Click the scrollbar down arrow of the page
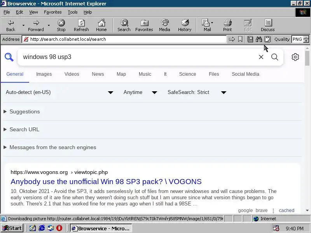Screen dimensions: 311x233 coord(307,210)
